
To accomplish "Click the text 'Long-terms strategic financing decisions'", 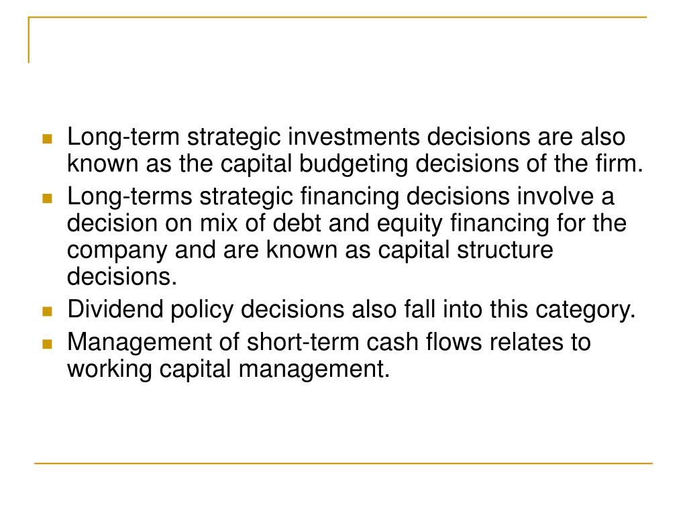I will (288, 196).
